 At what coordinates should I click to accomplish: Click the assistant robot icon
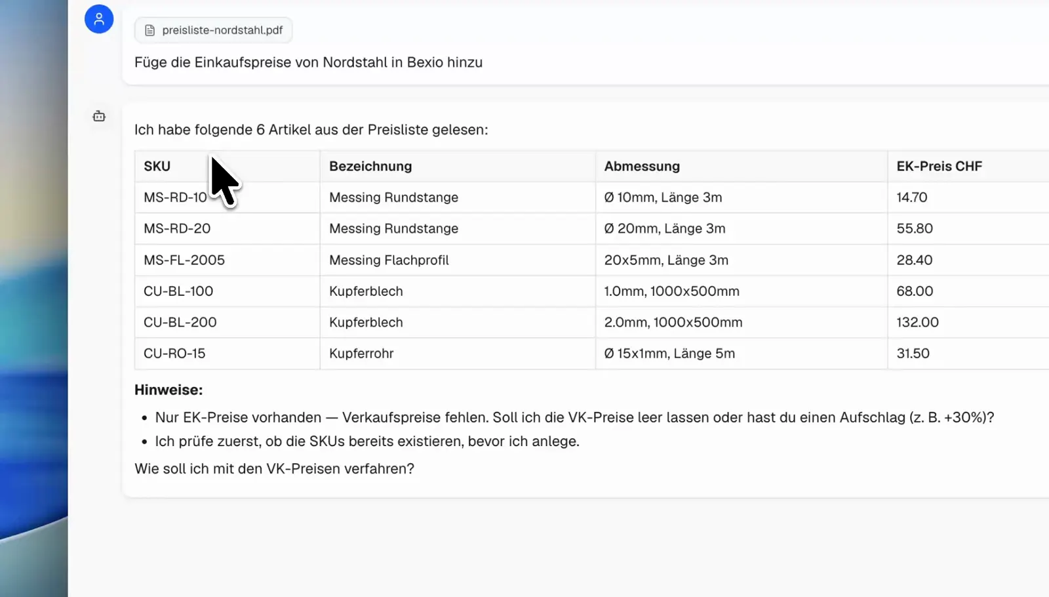99,116
